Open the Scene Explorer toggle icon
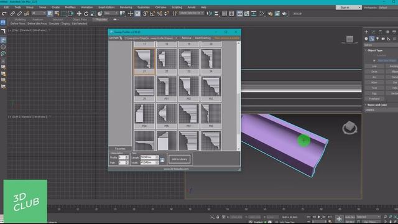This screenshot has height=224, width=398. [224, 14]
